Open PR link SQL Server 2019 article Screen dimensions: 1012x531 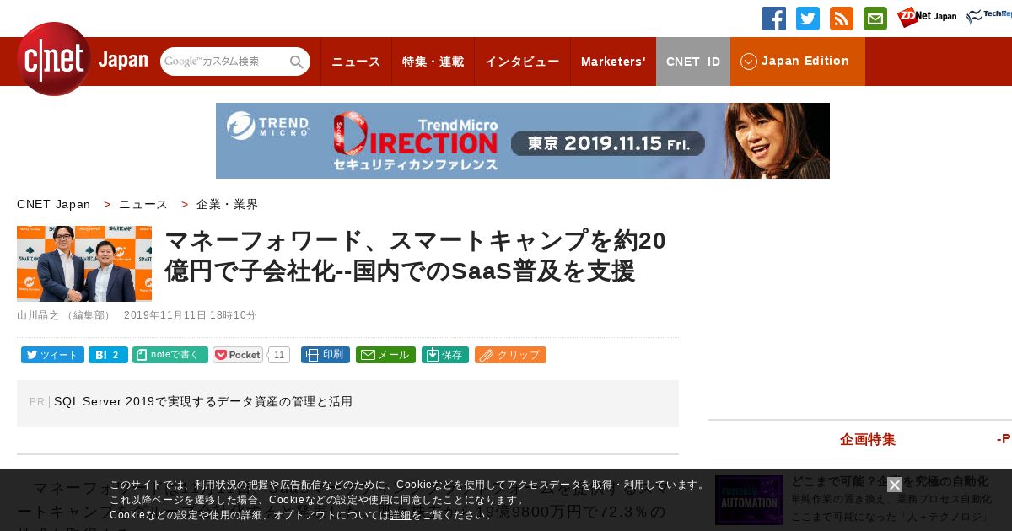(203, 402)
